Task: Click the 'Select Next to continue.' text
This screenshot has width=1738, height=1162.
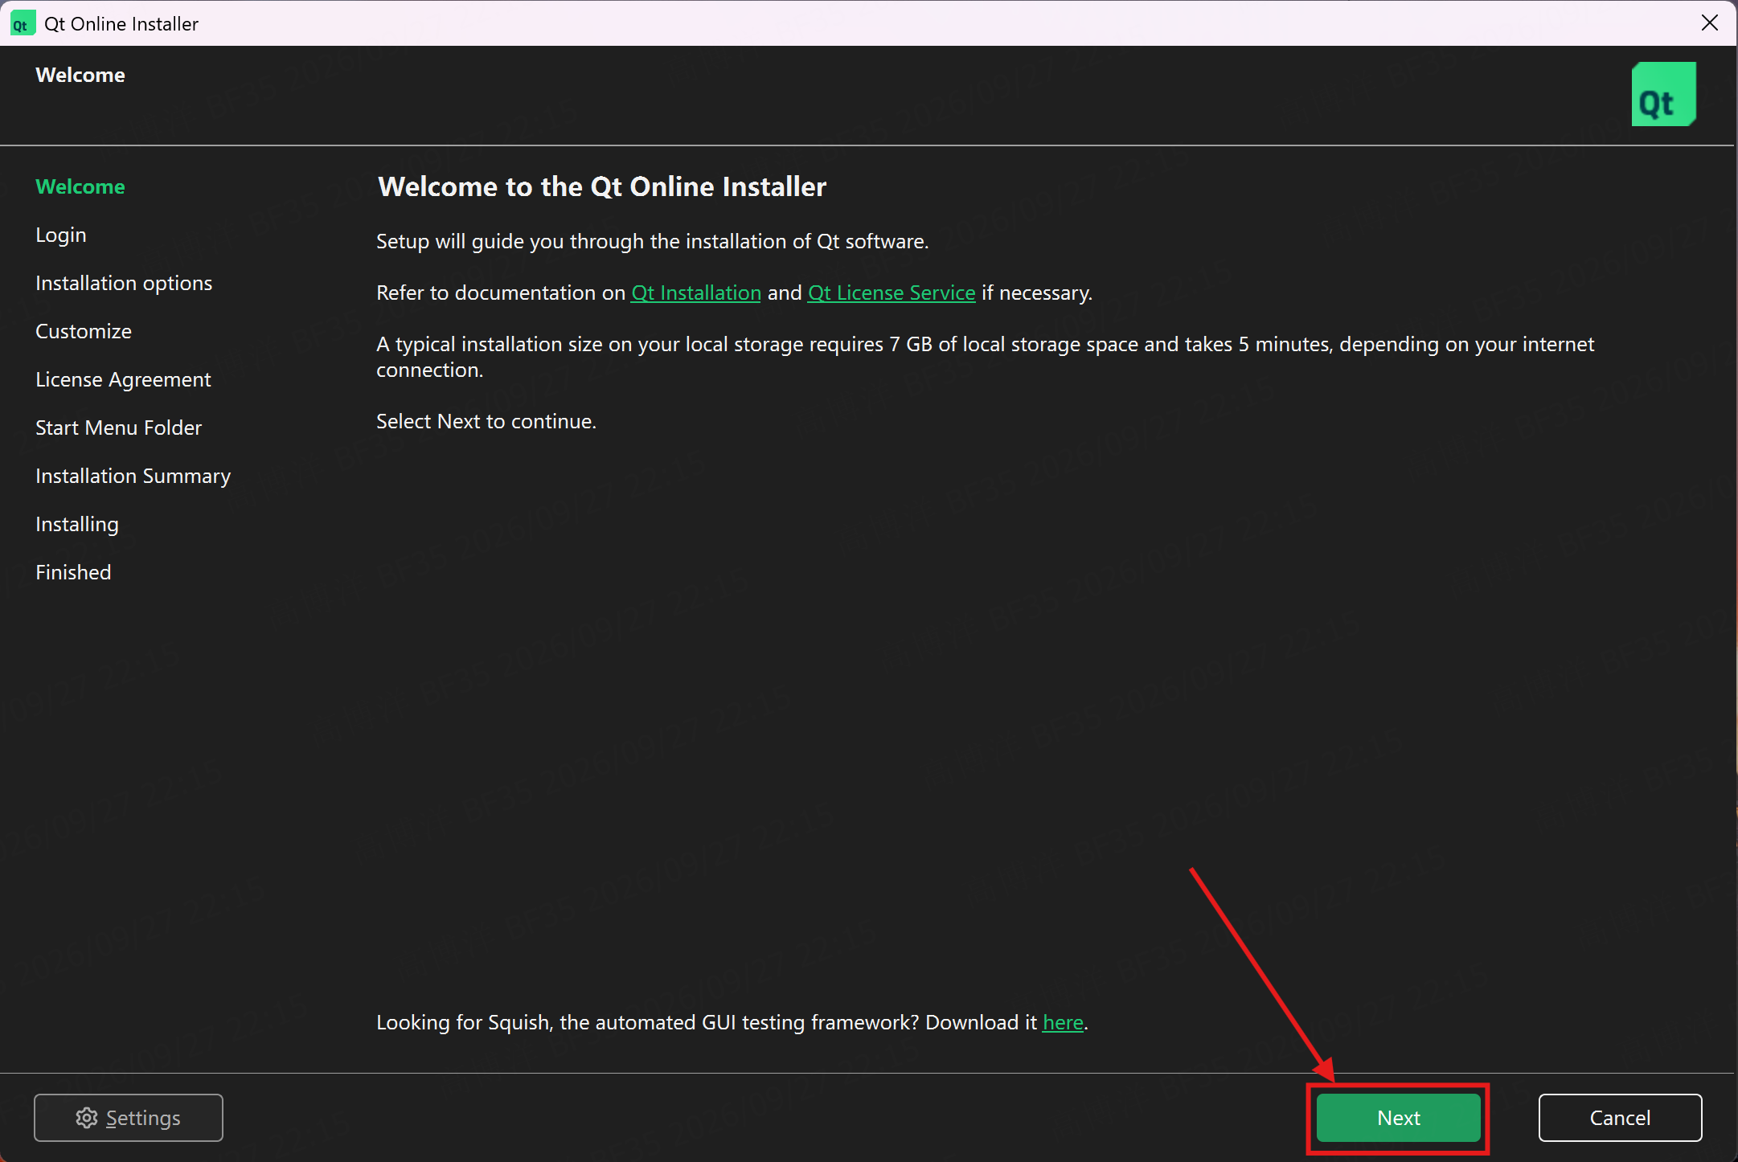Action: [486, 421]
